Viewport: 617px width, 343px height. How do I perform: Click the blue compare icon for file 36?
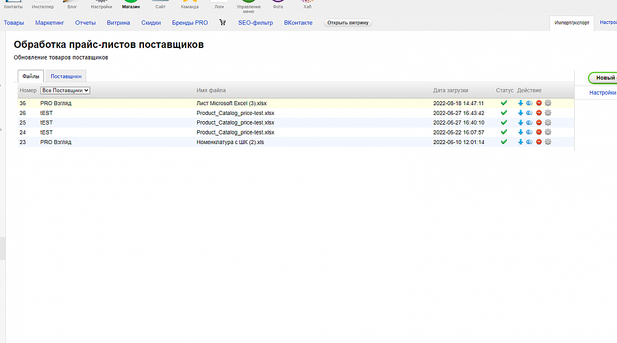[x=530, y=103]
